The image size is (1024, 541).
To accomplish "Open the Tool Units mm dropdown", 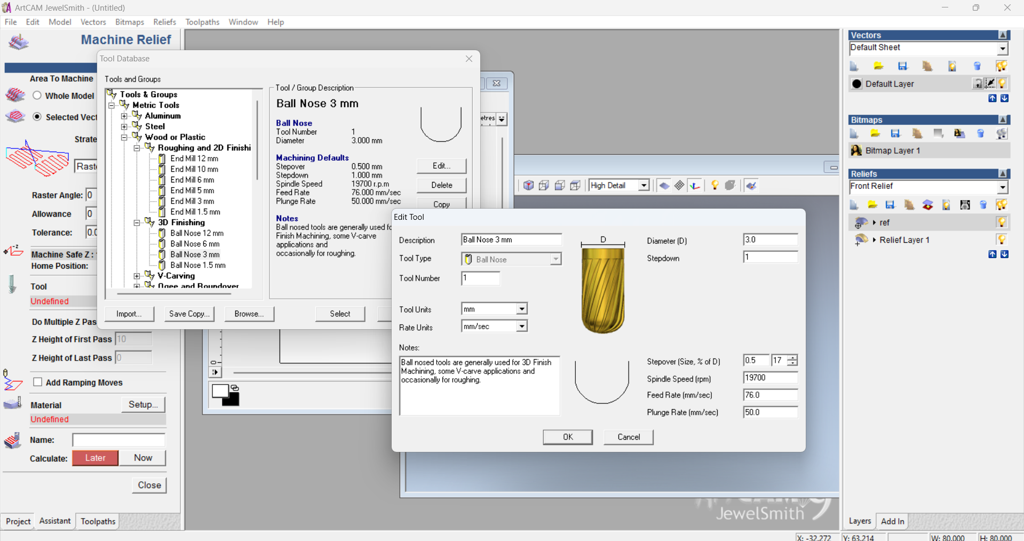I will pos(521,309).
